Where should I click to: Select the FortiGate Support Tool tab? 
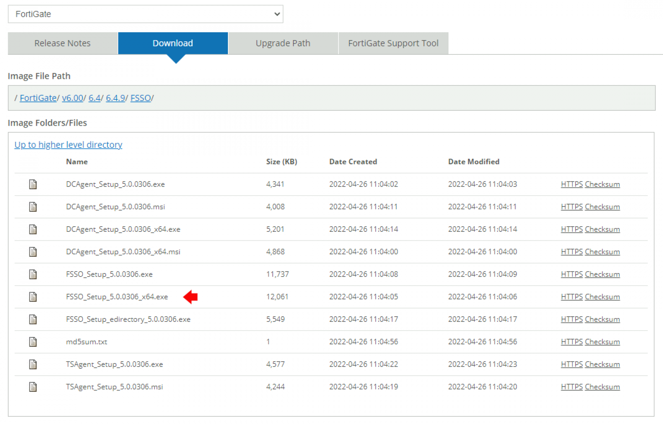[x=393, y=43]
